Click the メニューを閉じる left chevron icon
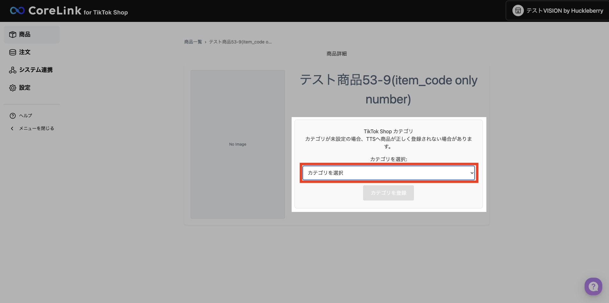The height and width of the screenshot is (303, 609). point(12,128)
